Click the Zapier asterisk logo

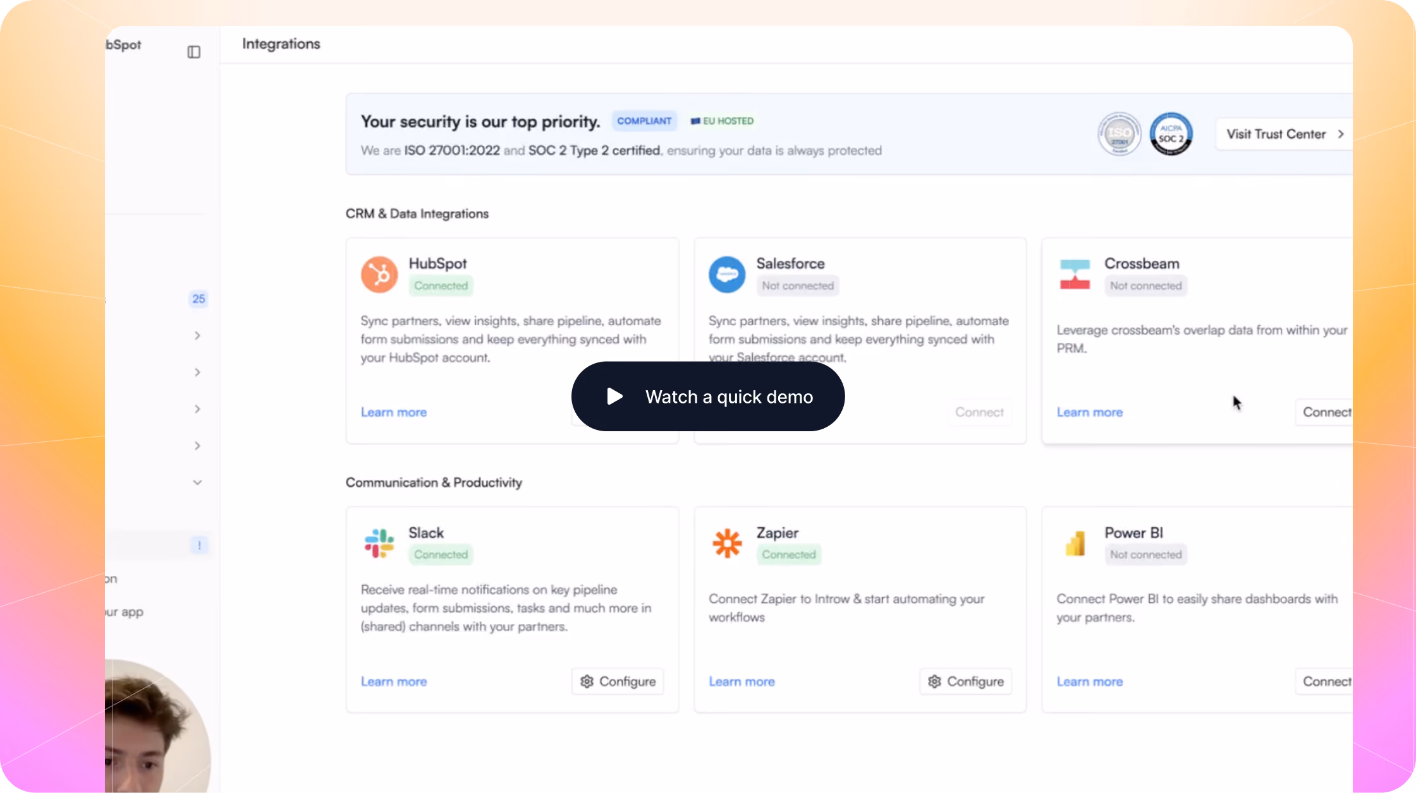pos(727,544)
